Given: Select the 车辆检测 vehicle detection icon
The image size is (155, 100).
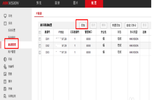Looking at the screenshot, I should (x=5, y=96).
